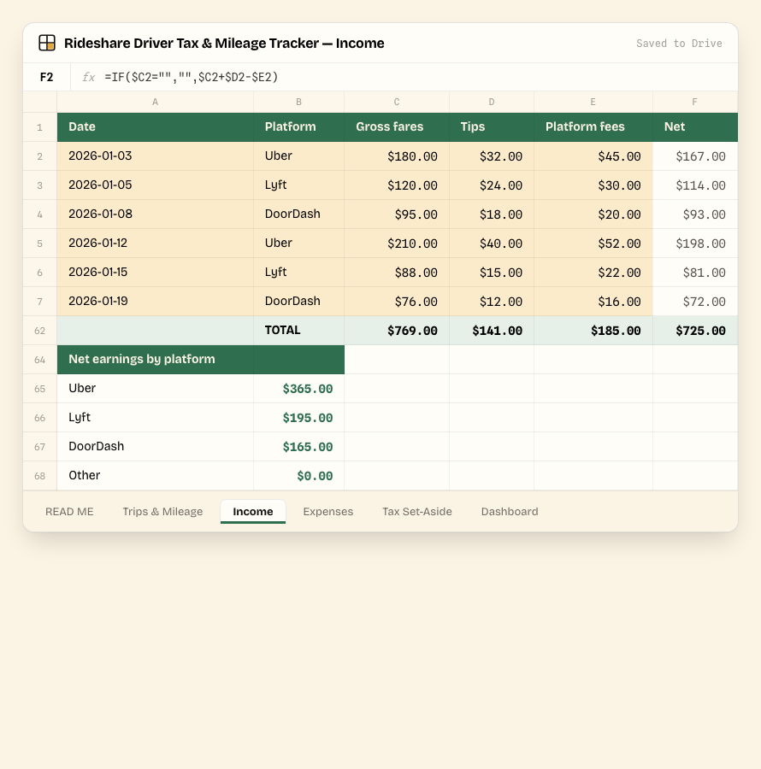This screenshot has width=761, height=769.
Task: Select total gross fares $769.00
Action: tap(397, 331)
